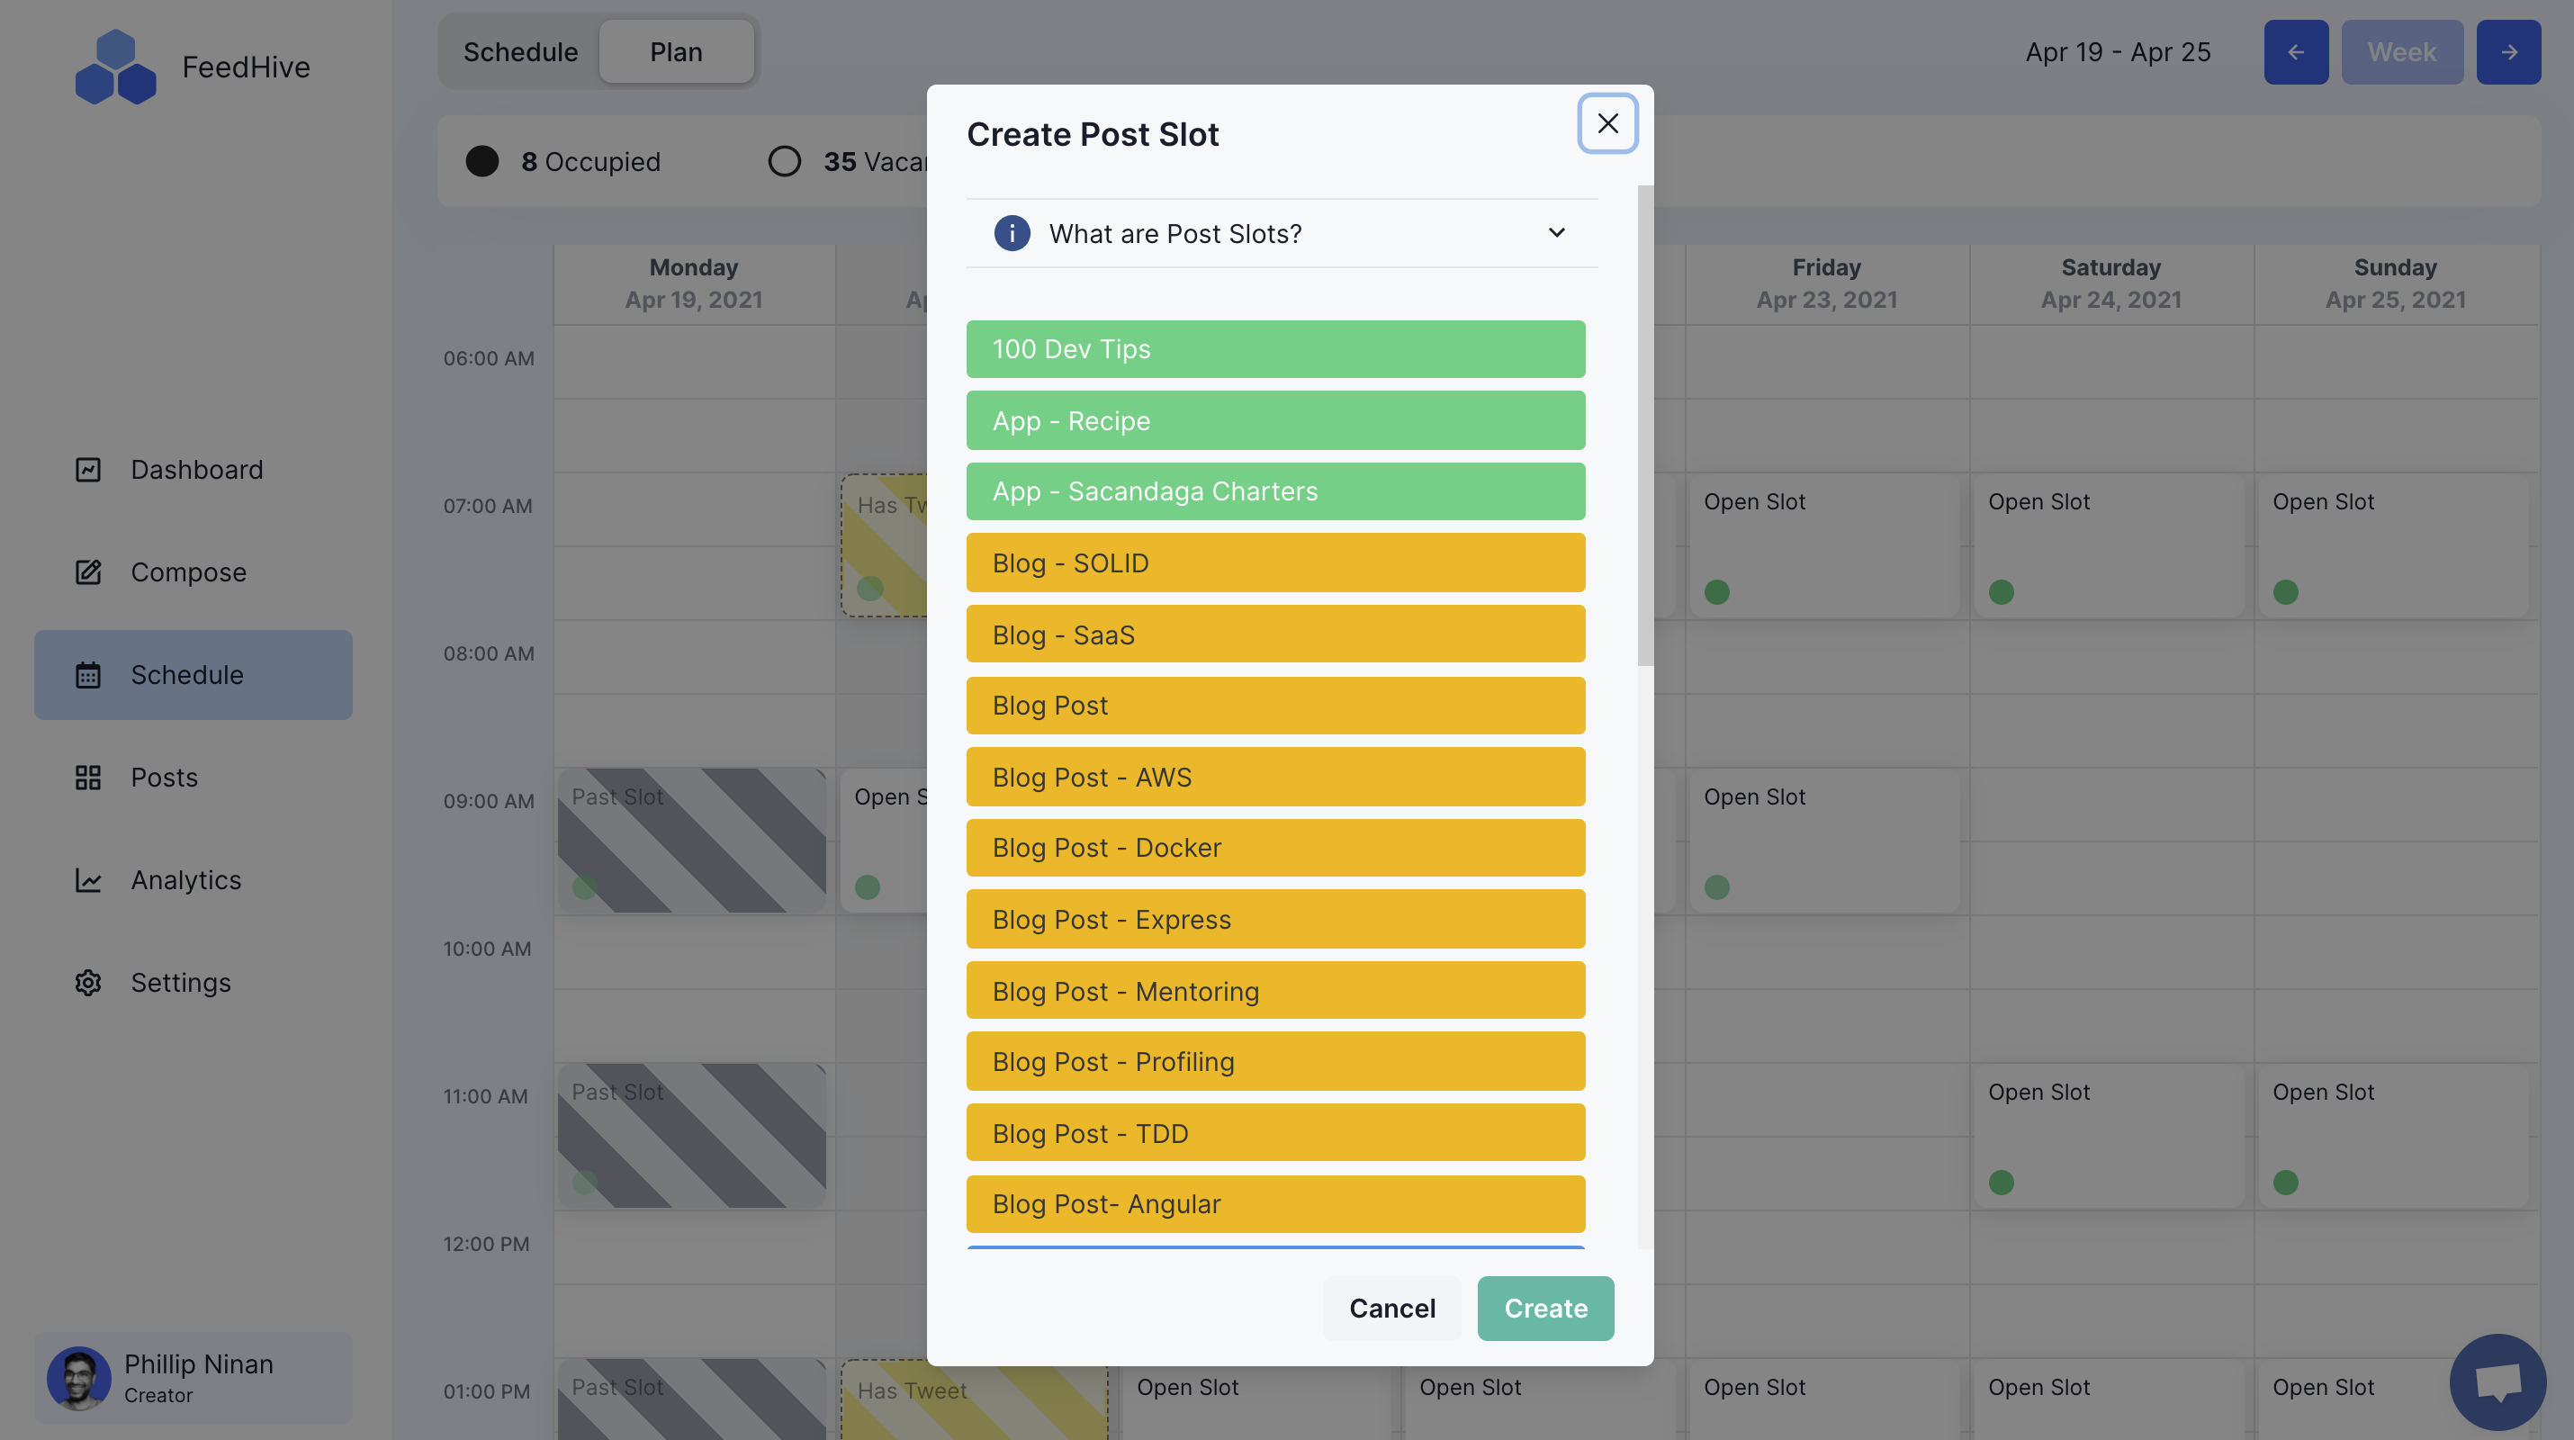Open Sunday 07:00 AM Open Slot
The width and height of the screenshot is (2574, 1440).
tap(2393, 545)
